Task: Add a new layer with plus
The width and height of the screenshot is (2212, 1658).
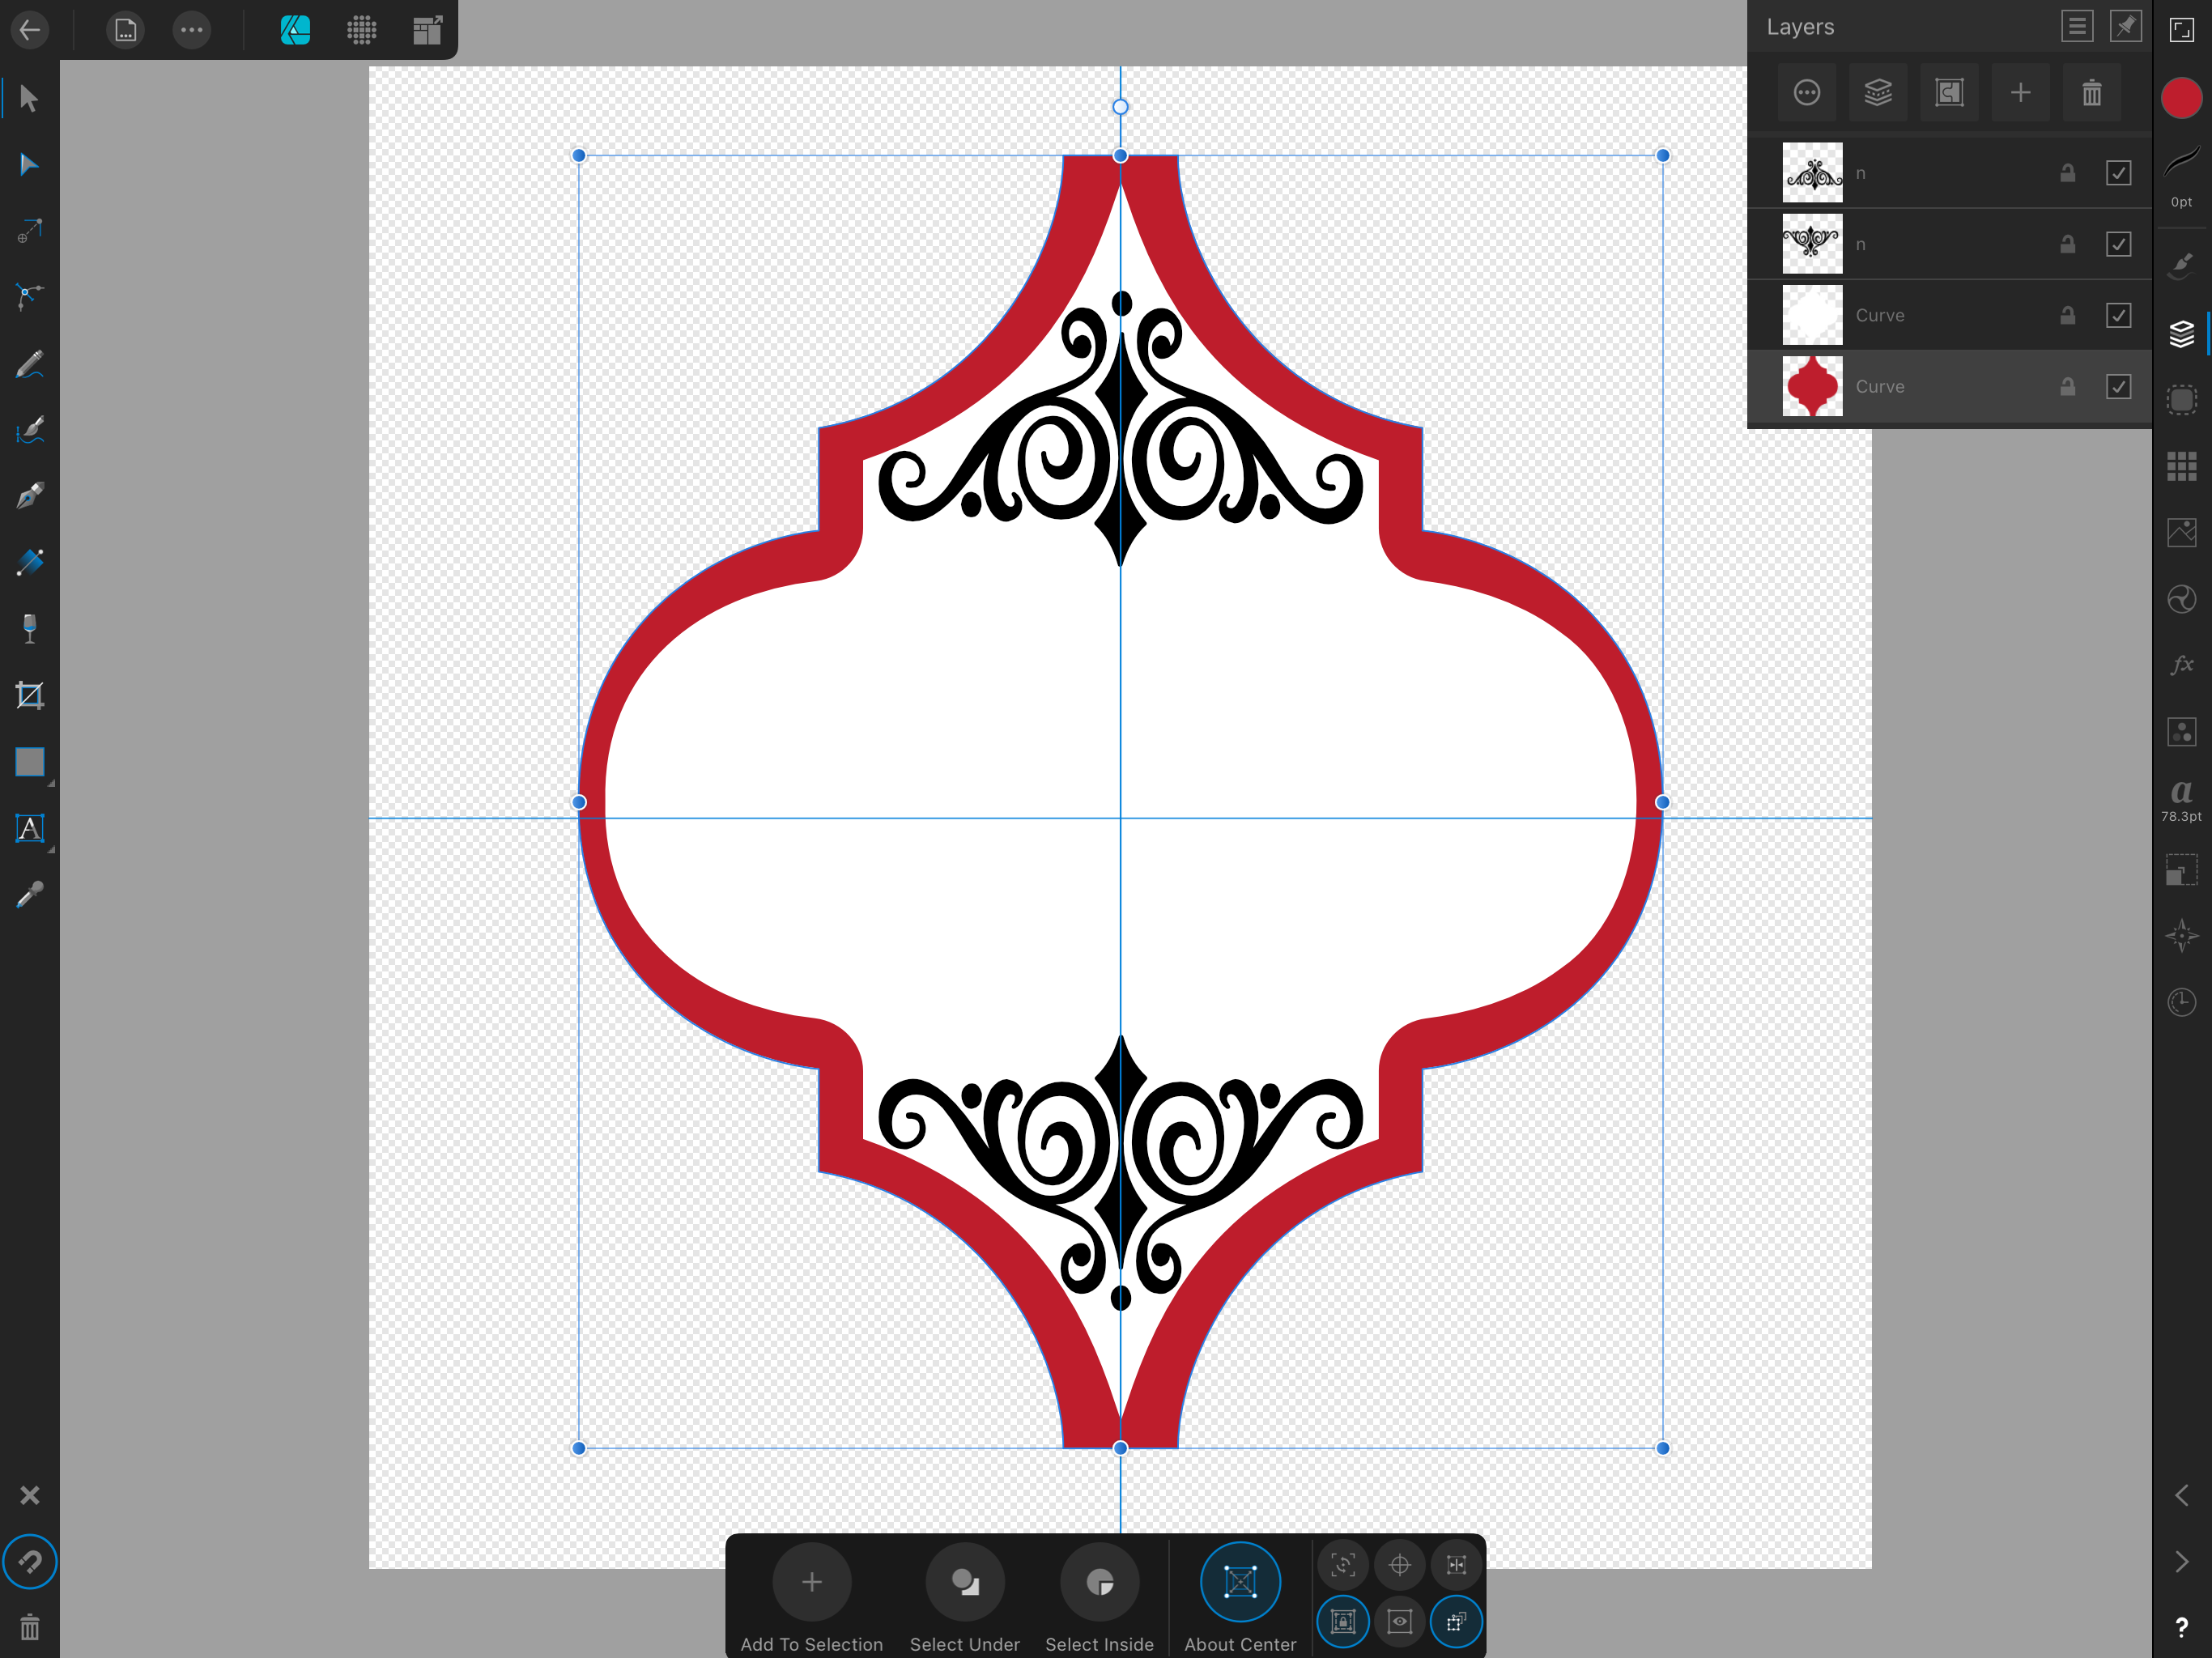Action: [x=2020, y=93]
